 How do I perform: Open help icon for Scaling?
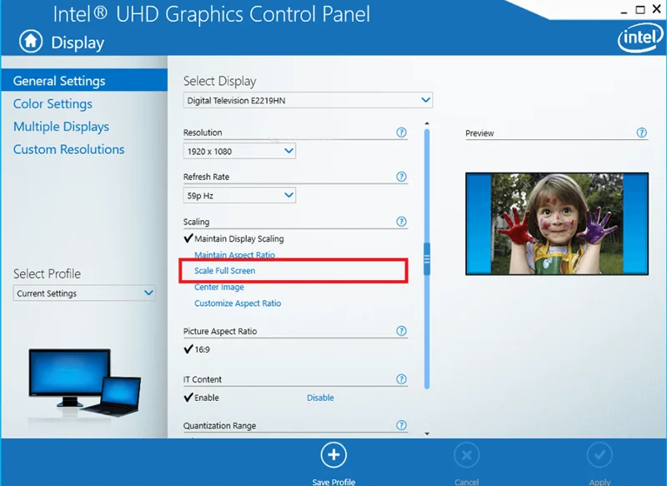click(401, 222)
